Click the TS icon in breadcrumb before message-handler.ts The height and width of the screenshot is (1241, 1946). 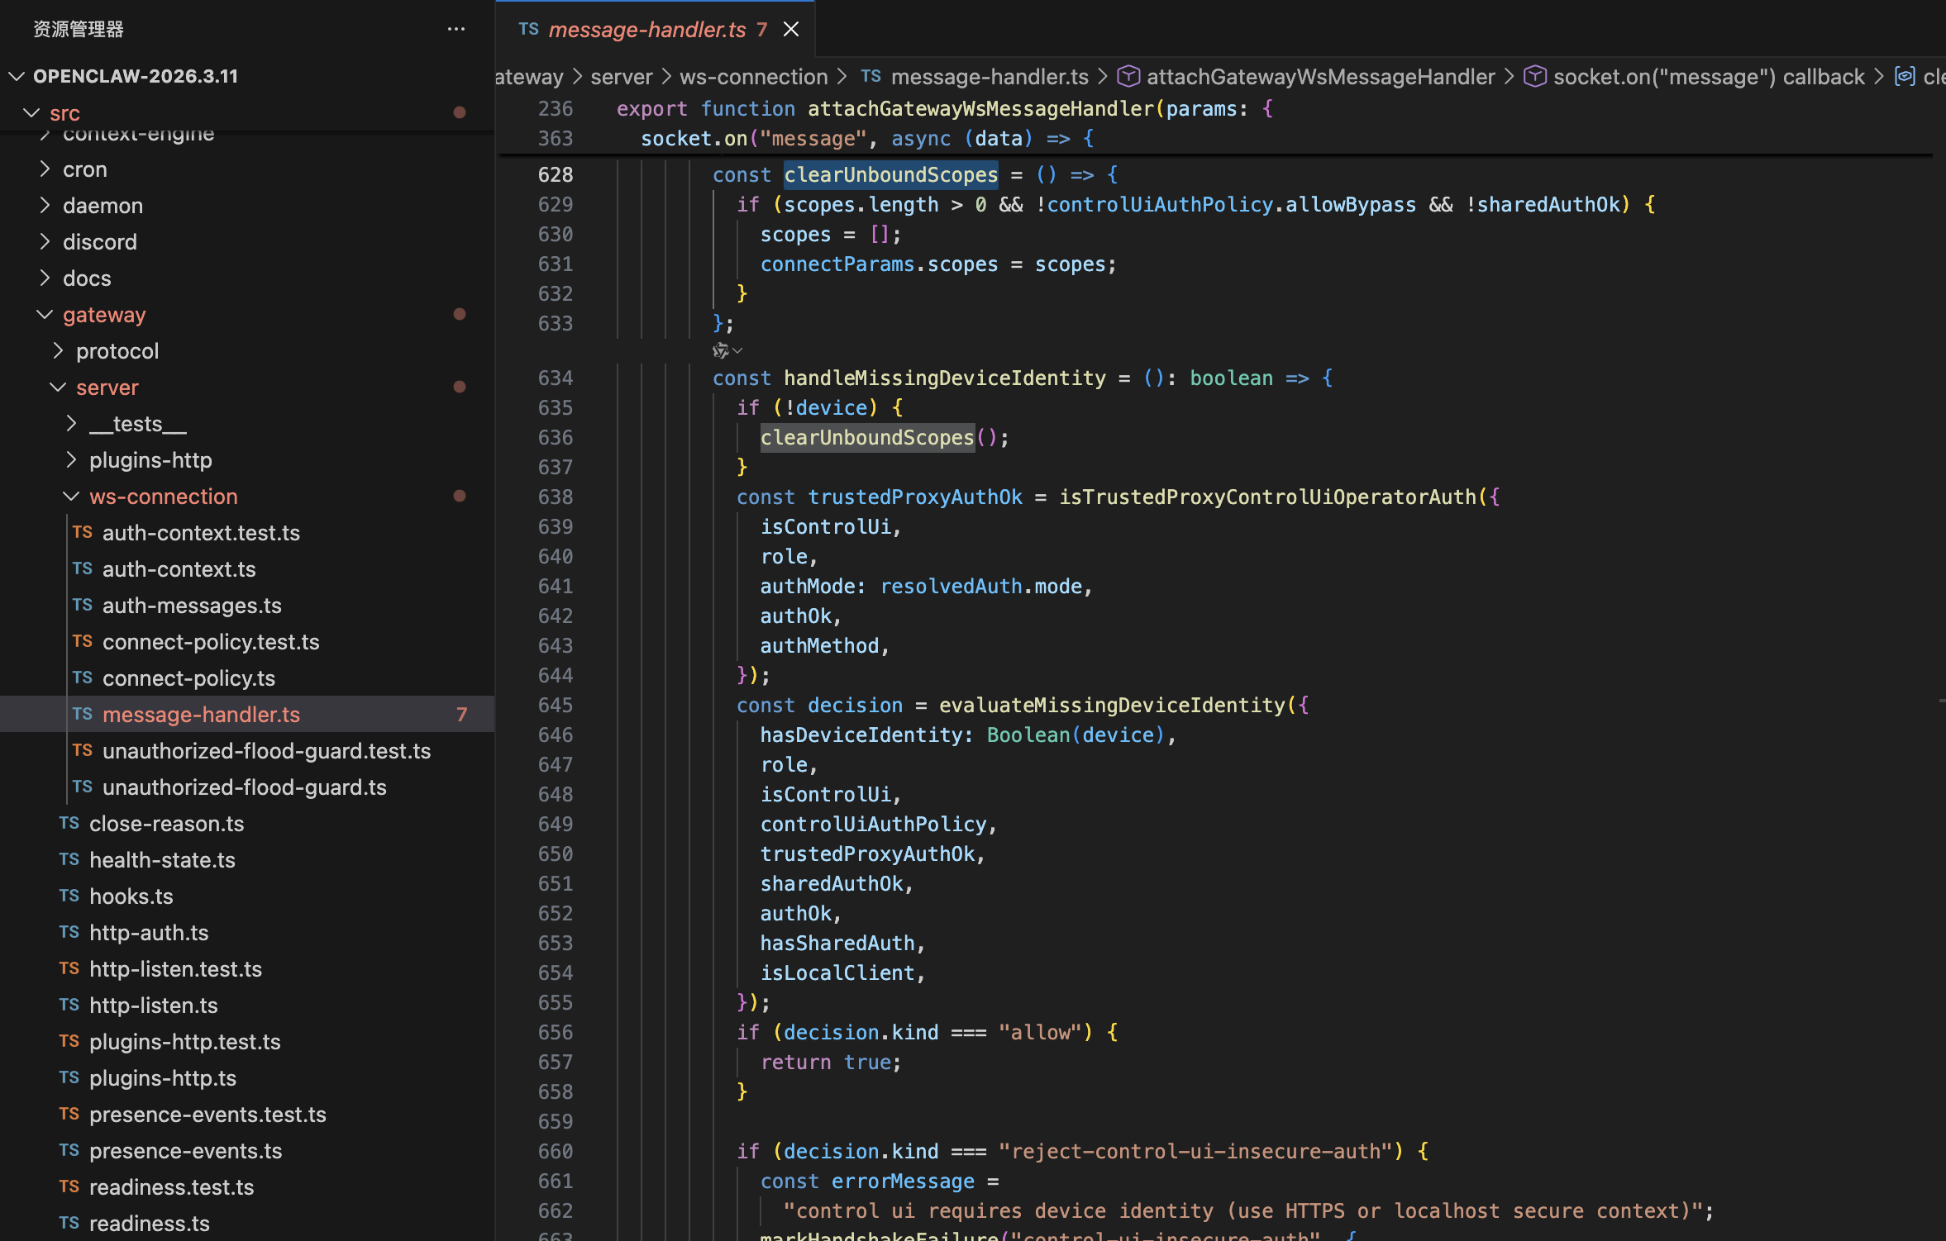pos(870,77)
